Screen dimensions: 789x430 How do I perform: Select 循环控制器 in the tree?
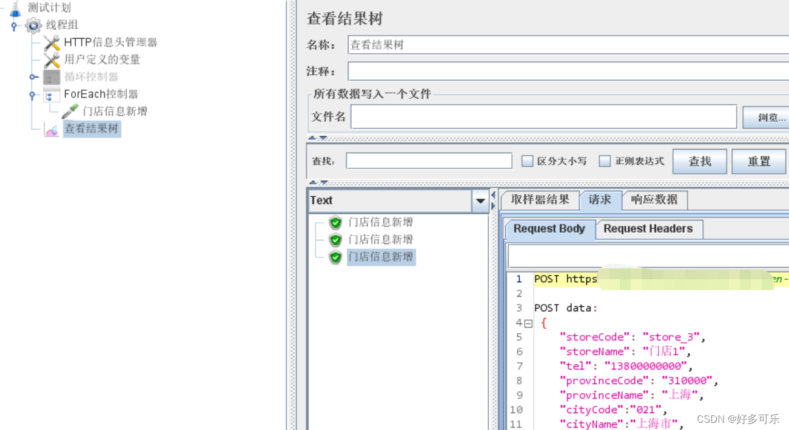91,77
